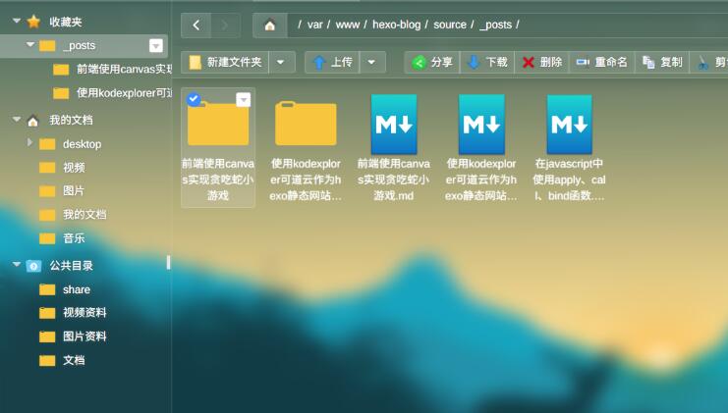
Task: Open the home icon in address bar
Action: click(x=270, y=26)
